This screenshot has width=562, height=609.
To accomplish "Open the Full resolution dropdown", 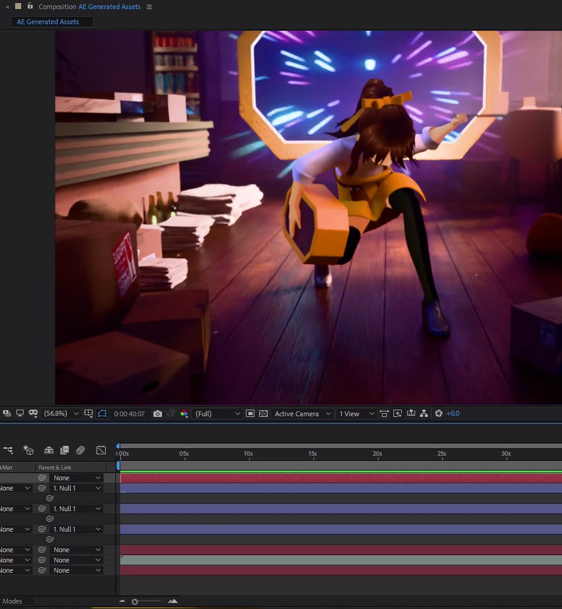I will pyautogui.click(x=218, y=414).
